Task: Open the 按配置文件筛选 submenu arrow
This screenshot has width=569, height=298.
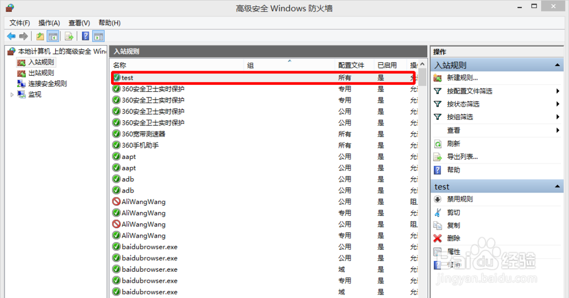Action: [558, 91]
